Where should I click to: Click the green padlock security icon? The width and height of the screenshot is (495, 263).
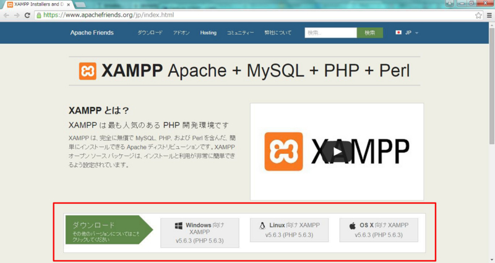coord(39,15)
